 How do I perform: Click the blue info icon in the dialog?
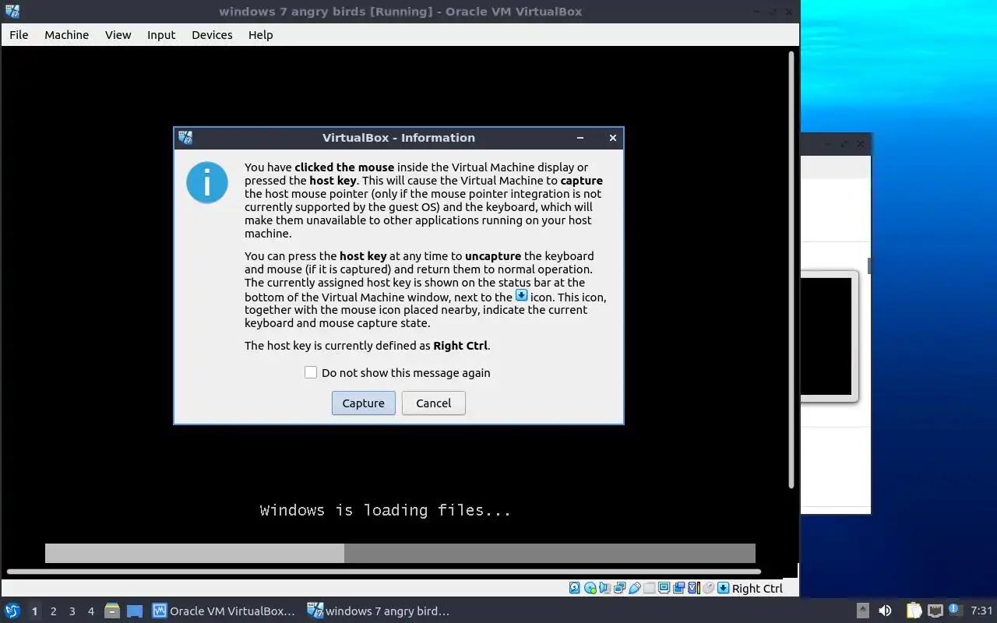click(207, 183)
